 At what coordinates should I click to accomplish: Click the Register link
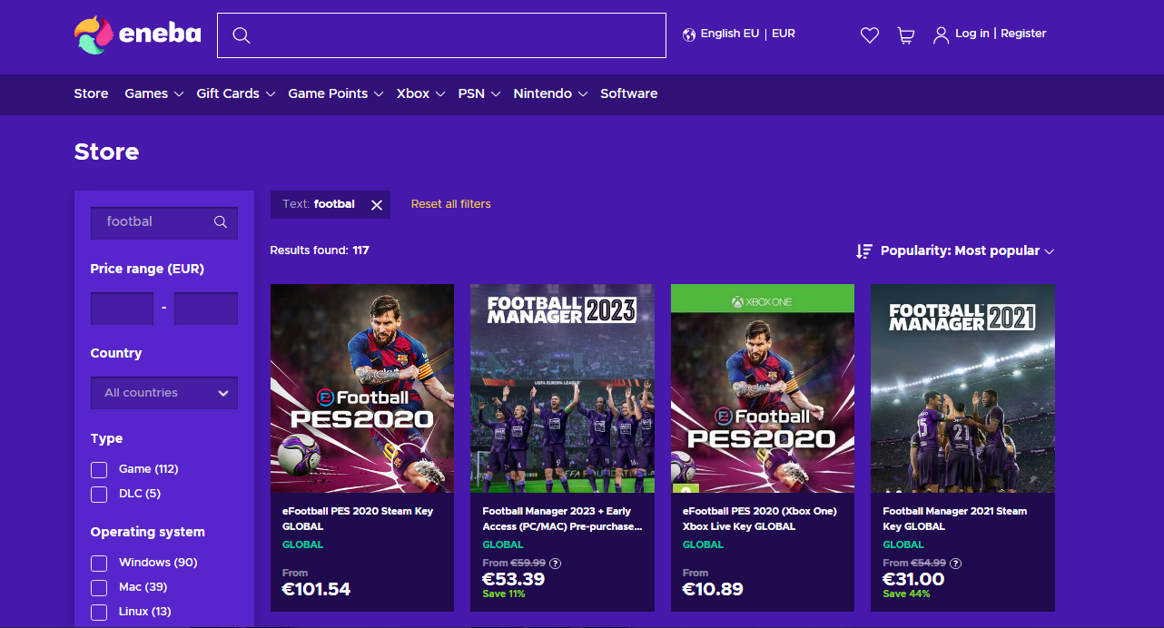[1023, 34]
